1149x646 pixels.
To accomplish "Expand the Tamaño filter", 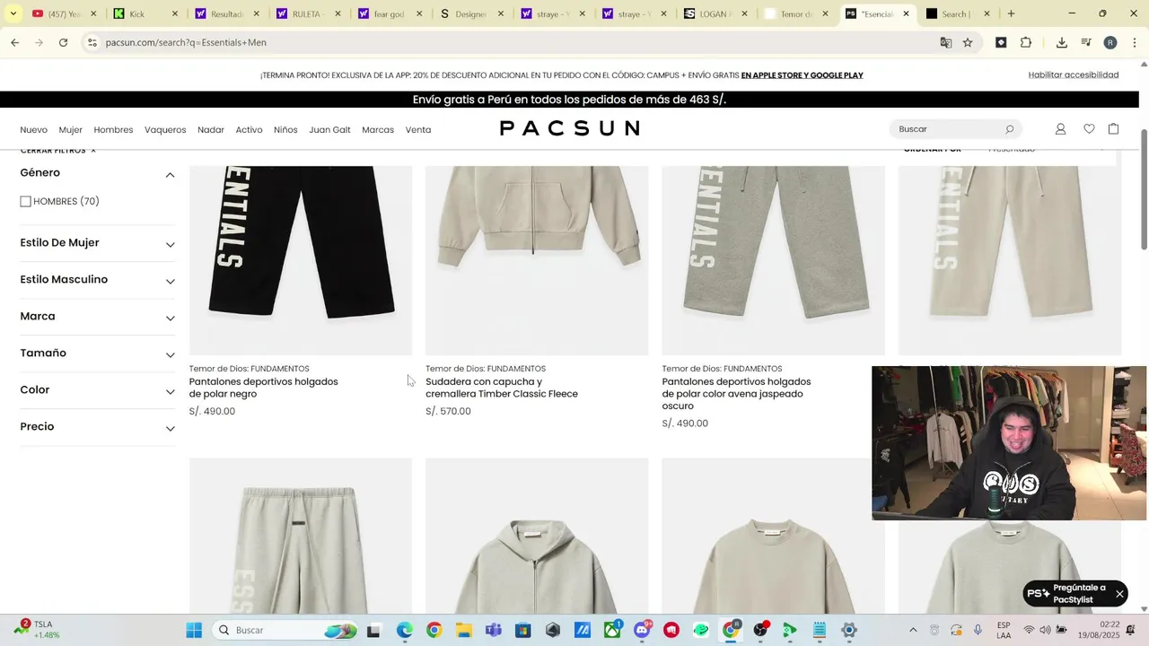I will click(x=170, y=354).
